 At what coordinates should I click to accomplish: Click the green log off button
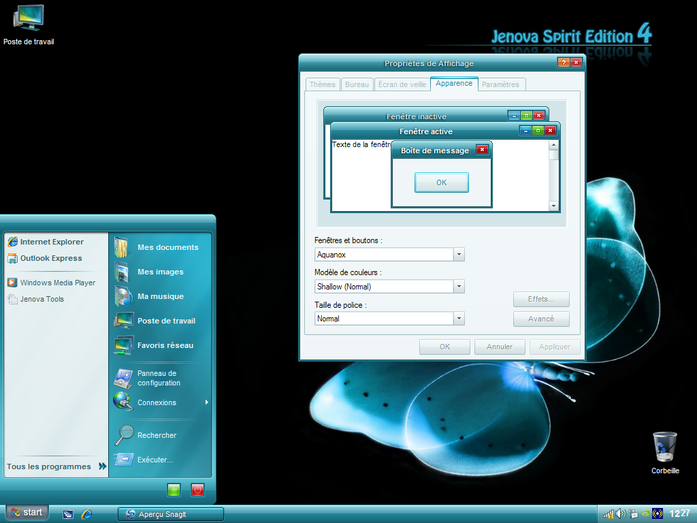pyautogui.click(x=174, y=490)
